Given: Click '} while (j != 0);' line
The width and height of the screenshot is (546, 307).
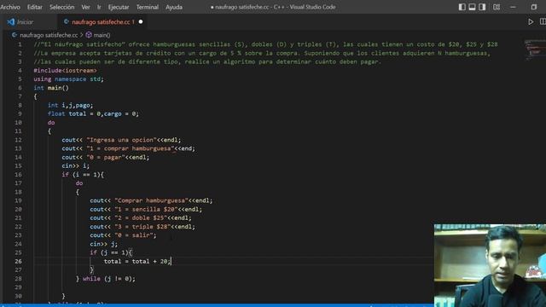Looking at the screenshot, I should pos(106,279).
